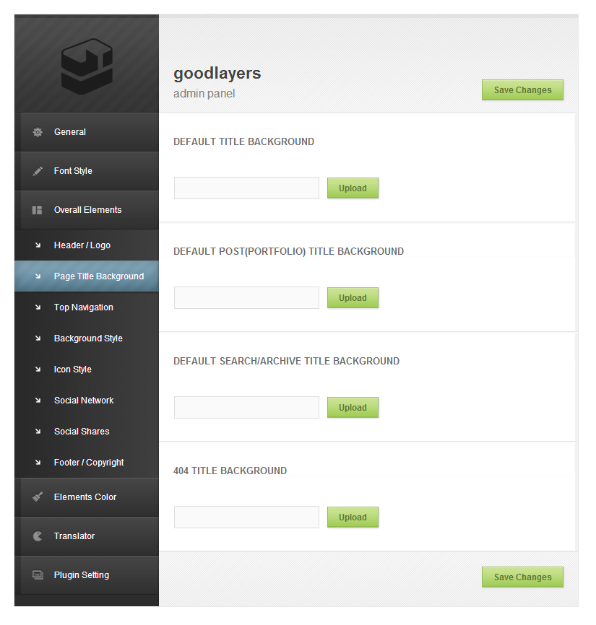The width and height of the screenshot is (596, 625).
Task: Open the Top Navigation submenu item
Action: [83, 307]
